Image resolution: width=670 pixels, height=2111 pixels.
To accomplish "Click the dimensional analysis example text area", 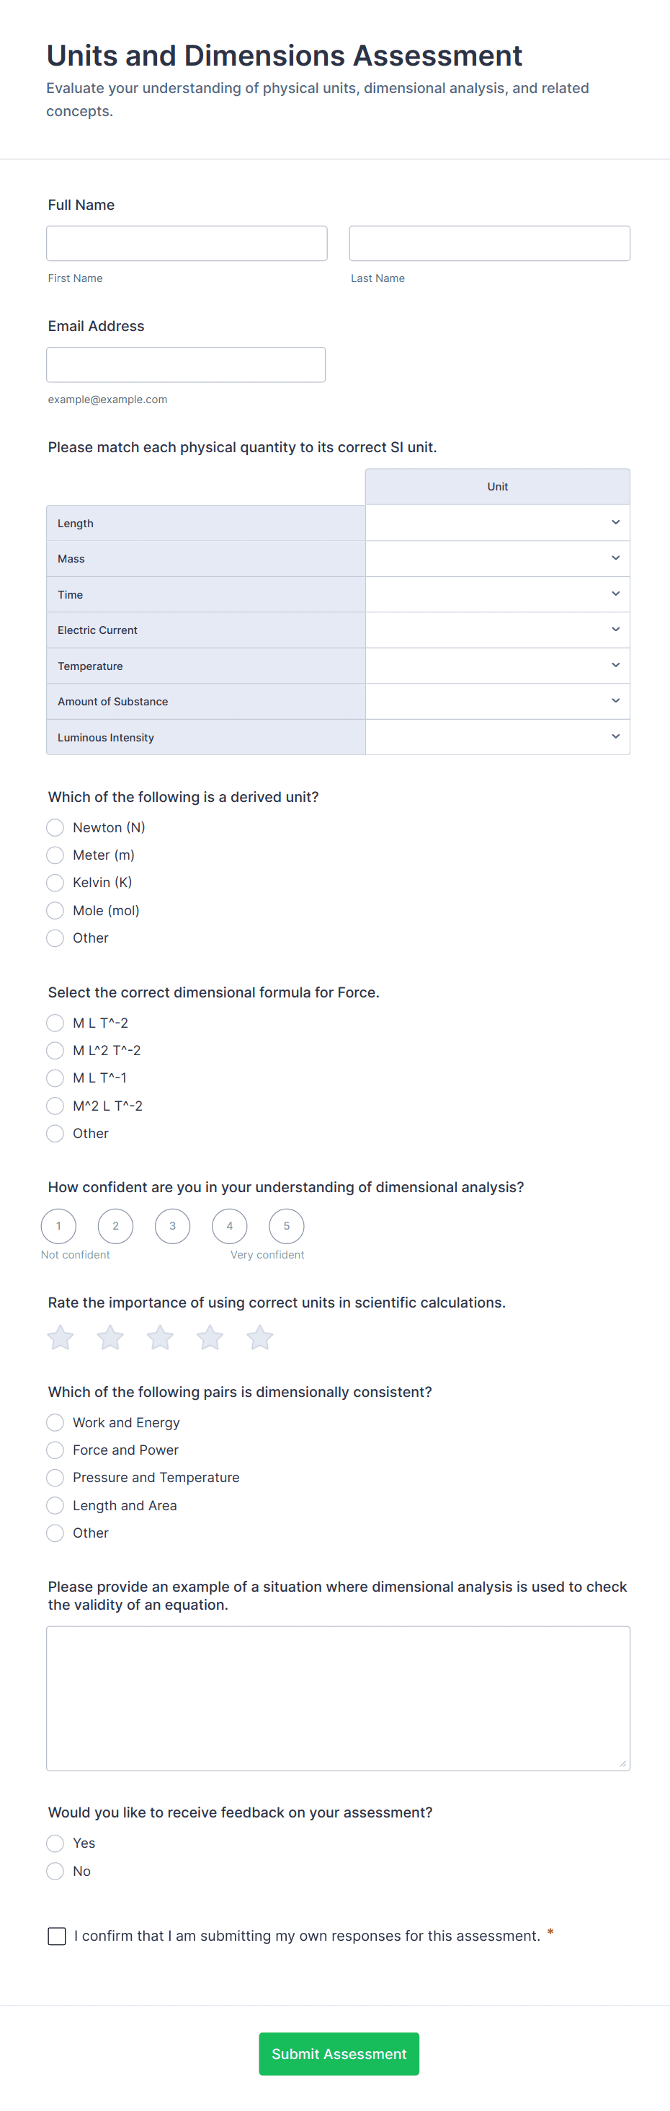I will (337, 1698).
